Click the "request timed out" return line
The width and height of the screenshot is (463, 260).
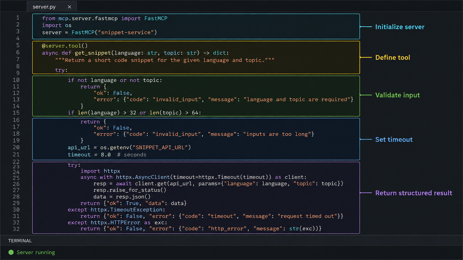pos(212,216)
